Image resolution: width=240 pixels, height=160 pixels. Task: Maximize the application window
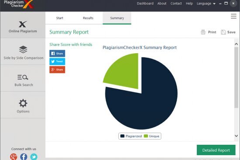click(x=226, y=3)
